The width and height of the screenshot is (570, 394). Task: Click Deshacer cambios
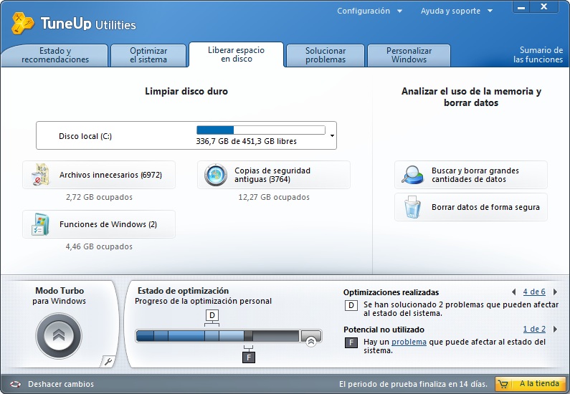tap(61, 384)
